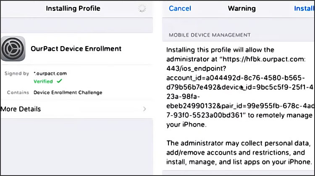Tap the 'Contains' label
This screenshot has height=176, width=315.
tap(18, 93)
